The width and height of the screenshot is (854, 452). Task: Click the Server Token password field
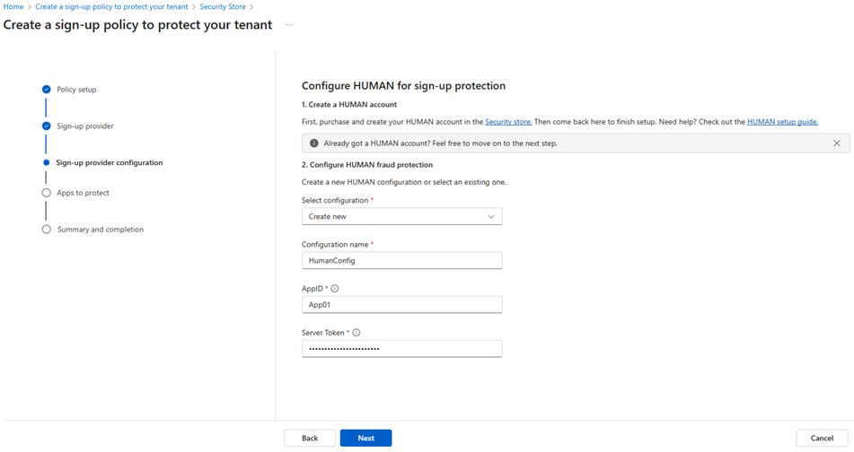point(401,348)
